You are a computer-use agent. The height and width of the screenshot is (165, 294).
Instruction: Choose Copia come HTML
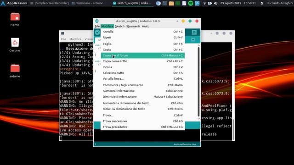point(143,61)
